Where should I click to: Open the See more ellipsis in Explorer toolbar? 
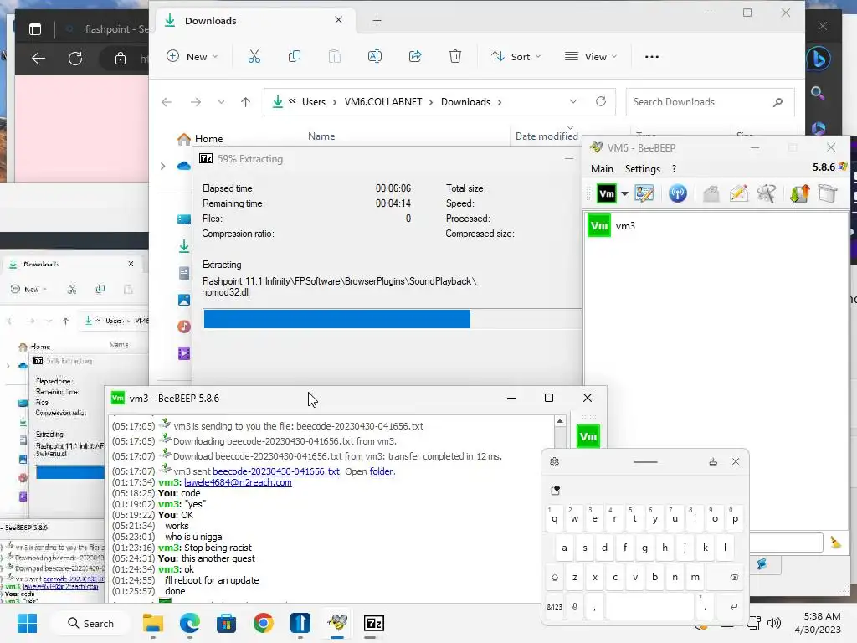coord(651,56)
